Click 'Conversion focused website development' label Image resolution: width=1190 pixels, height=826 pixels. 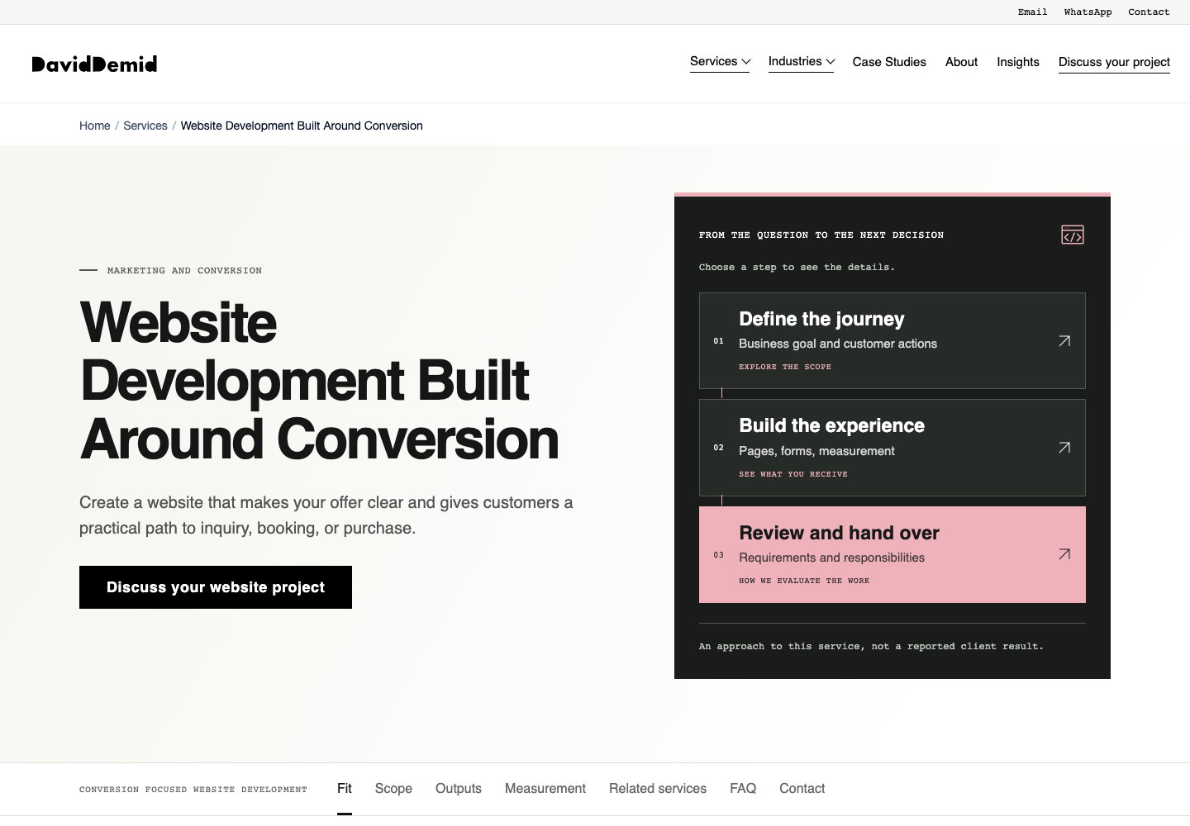click(x=193, y=790)
